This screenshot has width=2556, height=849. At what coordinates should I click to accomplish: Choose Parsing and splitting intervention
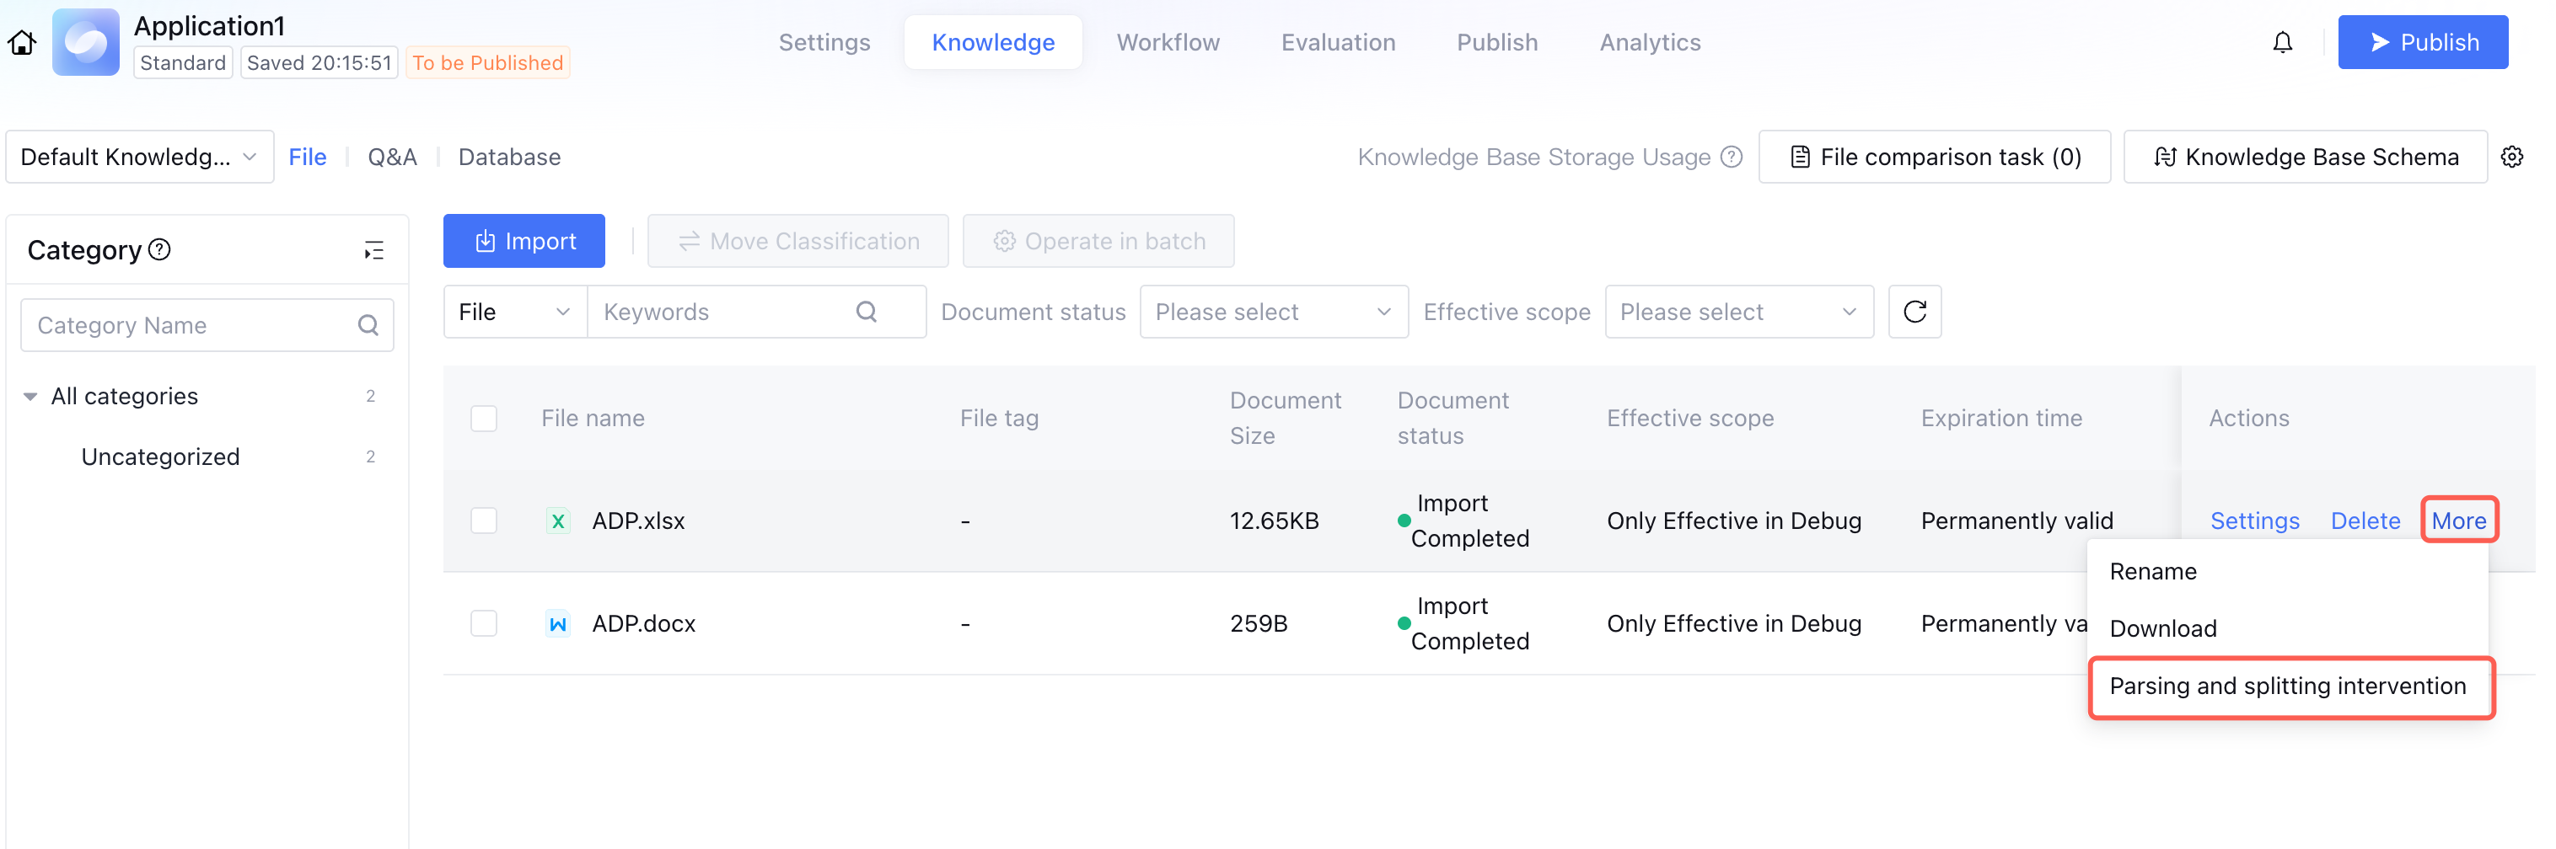pos(2287,686)
